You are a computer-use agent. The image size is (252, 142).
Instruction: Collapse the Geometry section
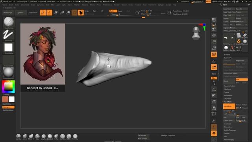(228, 58)
